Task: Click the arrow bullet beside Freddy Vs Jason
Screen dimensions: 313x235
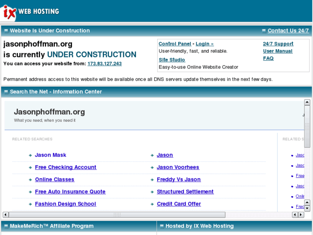Action: [152, 180]
